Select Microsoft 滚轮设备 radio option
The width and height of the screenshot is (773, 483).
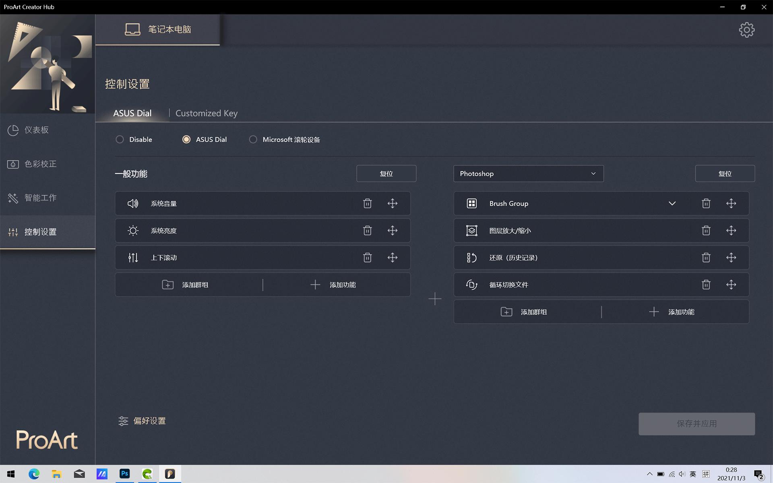click(x=253, y=140)
